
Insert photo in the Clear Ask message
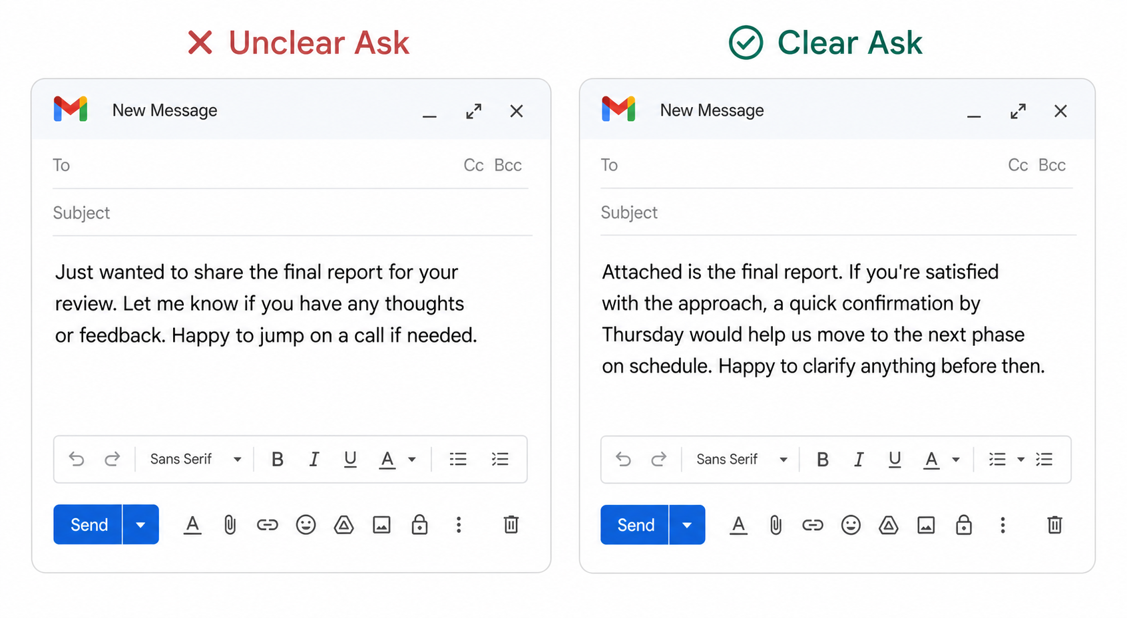[x=926, y=526]
